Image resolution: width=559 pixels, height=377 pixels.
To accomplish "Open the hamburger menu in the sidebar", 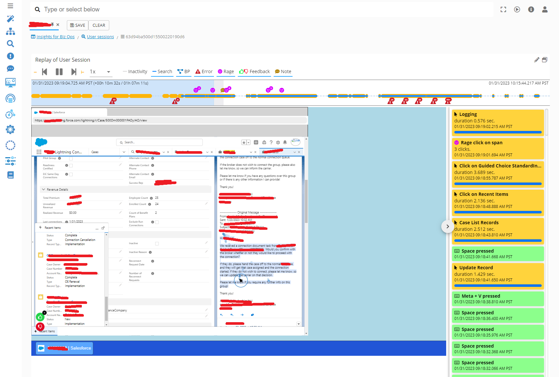I will click(10, 6).
